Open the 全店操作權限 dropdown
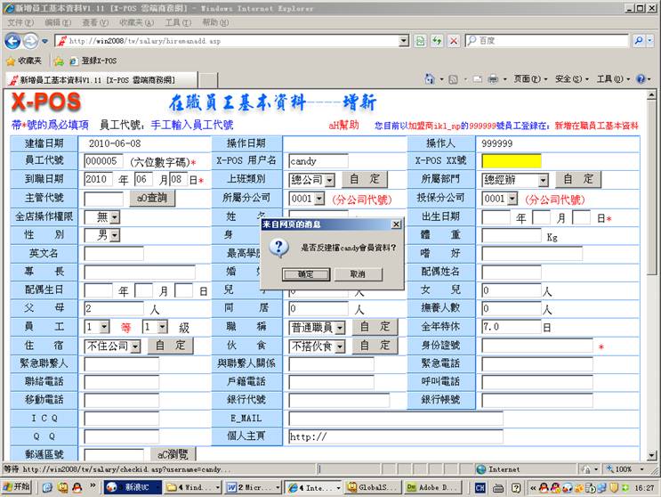661x497 pixels. tap(114, 217)
